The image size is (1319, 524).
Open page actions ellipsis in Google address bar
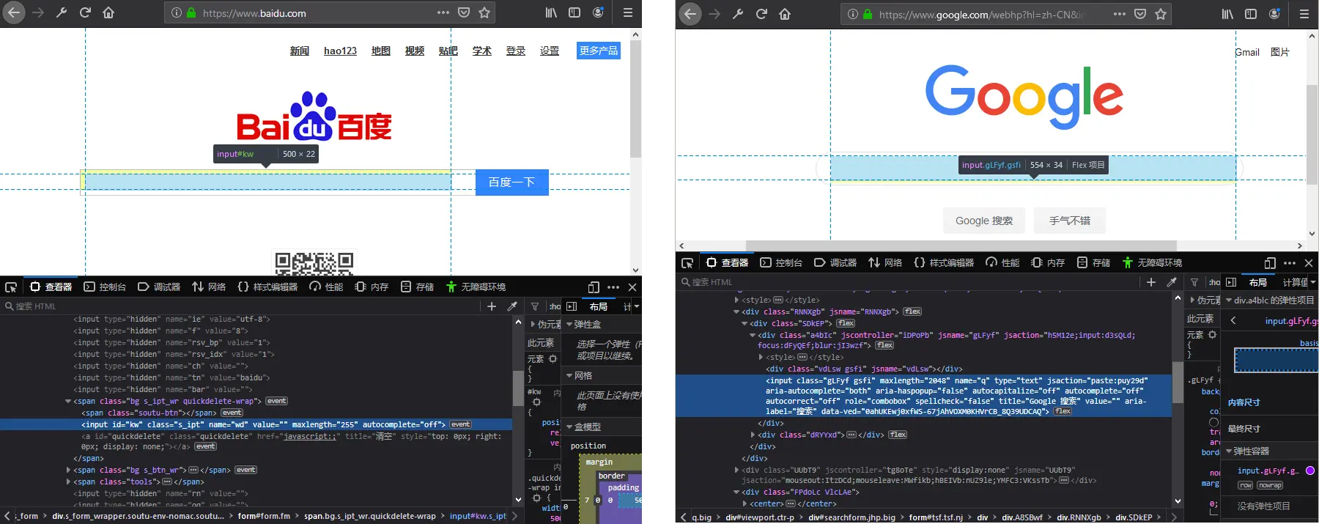click(1120, 14)
